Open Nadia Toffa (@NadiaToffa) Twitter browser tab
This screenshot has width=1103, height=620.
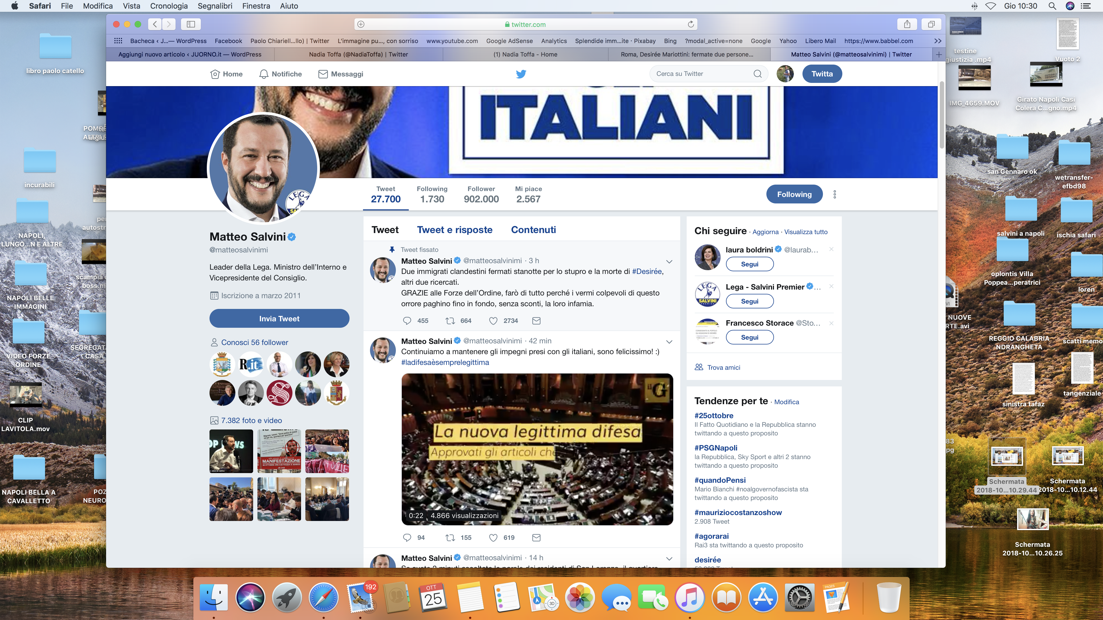[358, 54]
